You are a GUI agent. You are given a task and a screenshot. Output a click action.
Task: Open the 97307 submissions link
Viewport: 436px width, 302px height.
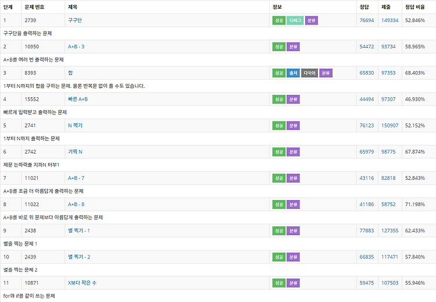pos(388,99)
